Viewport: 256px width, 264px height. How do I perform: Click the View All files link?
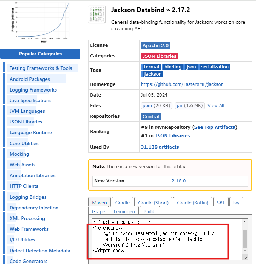pos(216,106)
